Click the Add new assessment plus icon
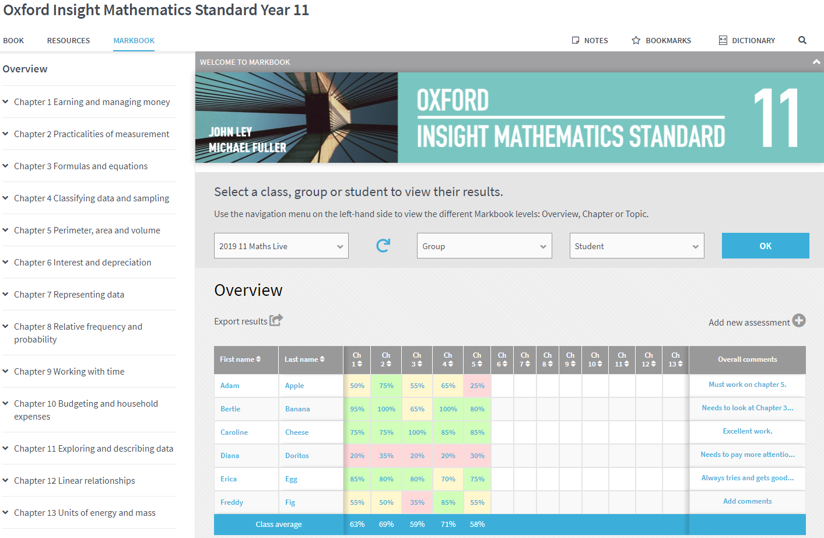824x538 pixels. click(799, 320)
